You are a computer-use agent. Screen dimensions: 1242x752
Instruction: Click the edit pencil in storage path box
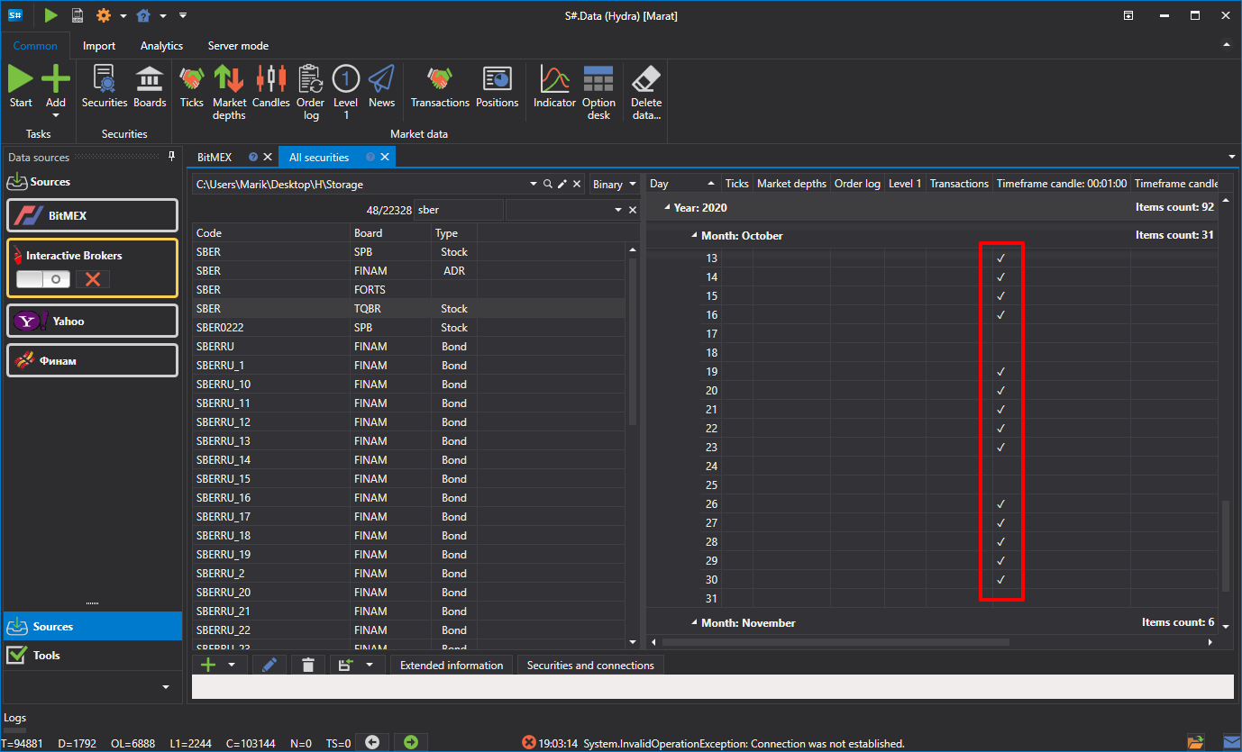pyautogui.click(x=562, y=184)
